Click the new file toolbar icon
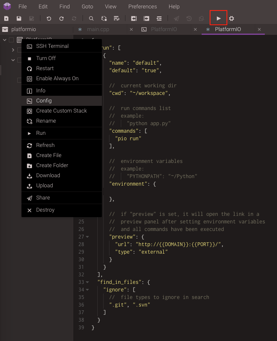277x341 pixels. [6, 18]
